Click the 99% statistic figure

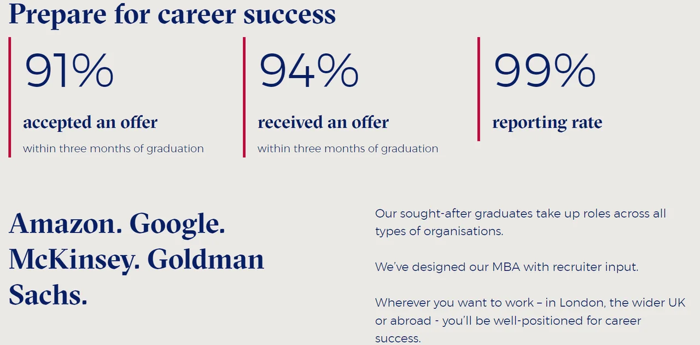pyautogui.click(x=545, y=71)
